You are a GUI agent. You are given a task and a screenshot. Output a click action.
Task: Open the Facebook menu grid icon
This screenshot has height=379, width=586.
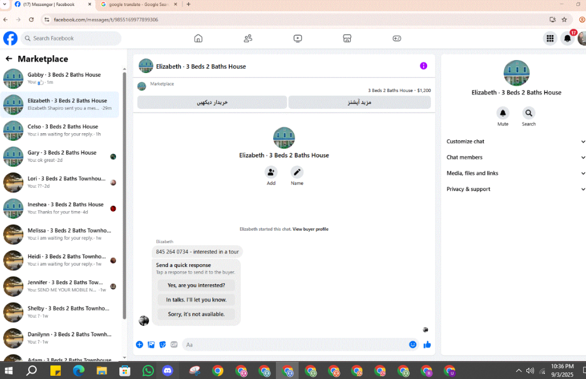point(550,38)
